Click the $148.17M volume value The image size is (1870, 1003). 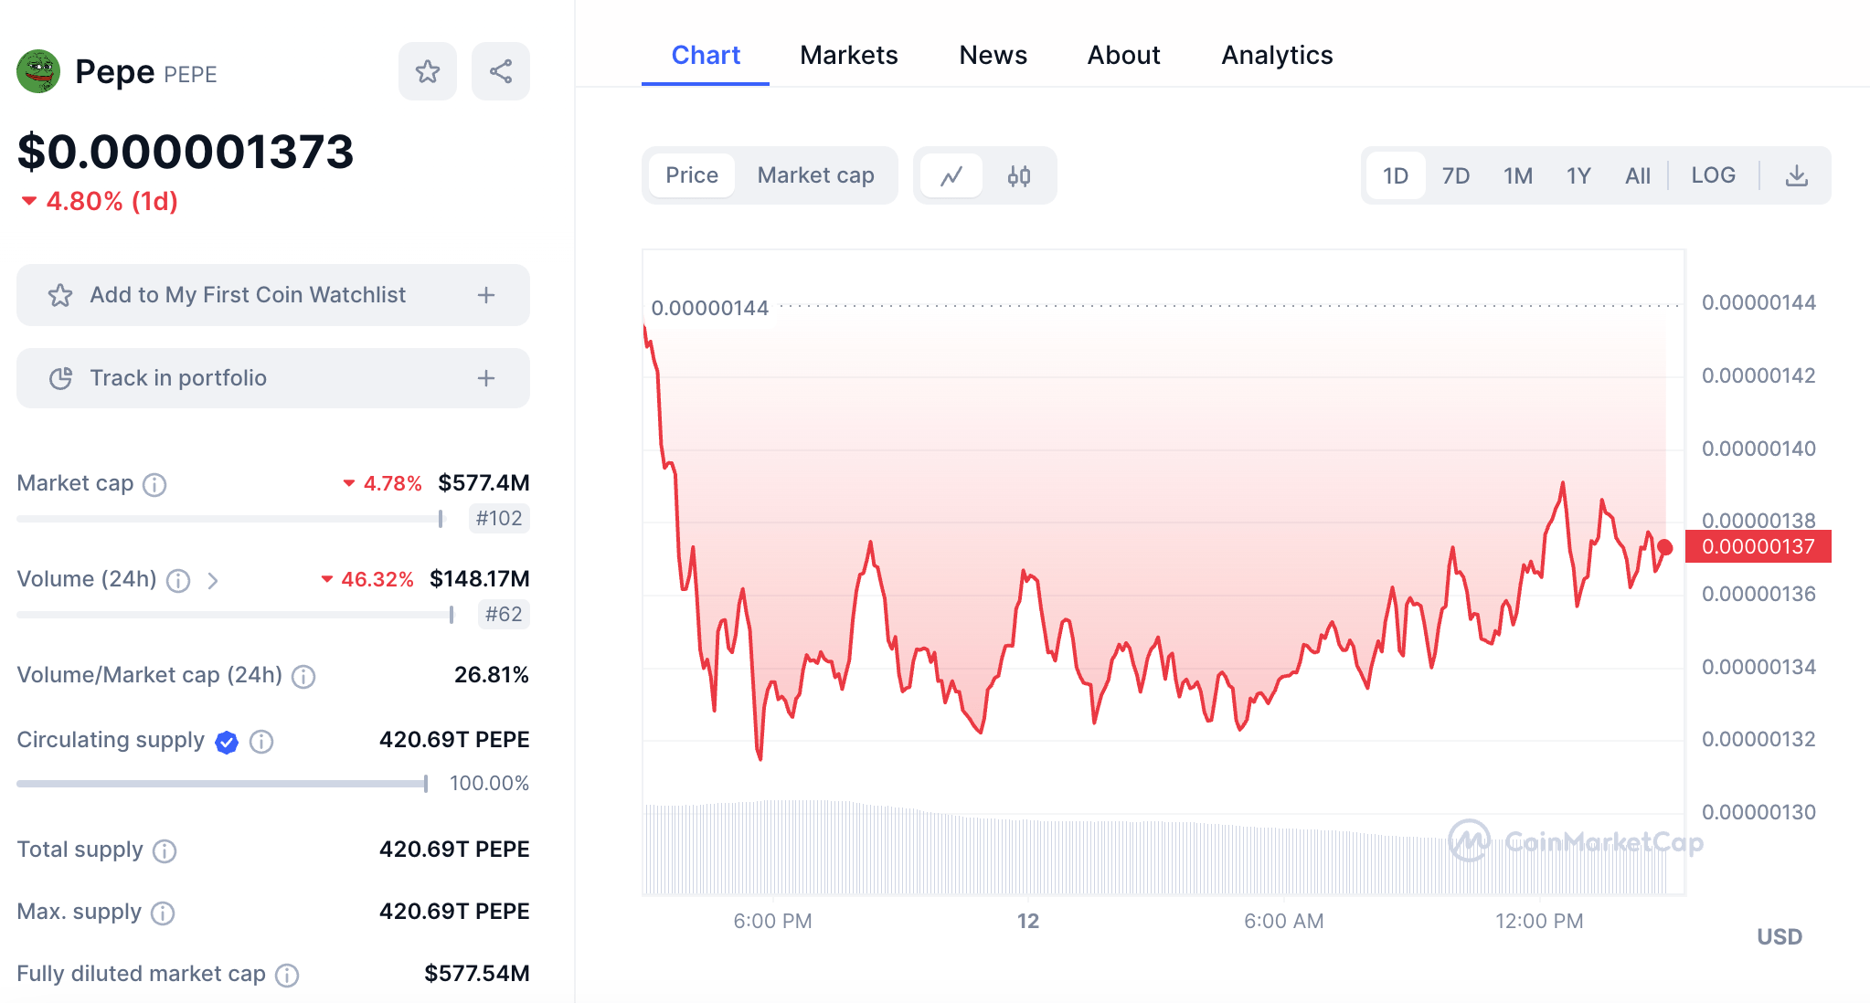480,579
